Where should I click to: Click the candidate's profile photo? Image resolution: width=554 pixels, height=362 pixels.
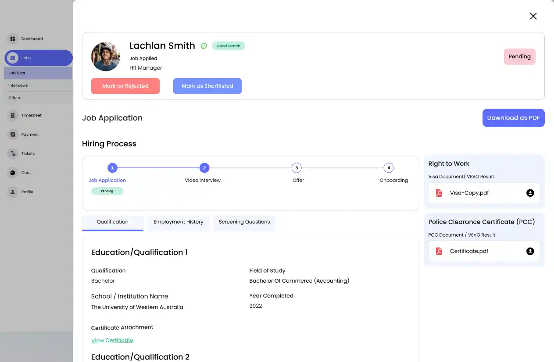tap(106, 57)
